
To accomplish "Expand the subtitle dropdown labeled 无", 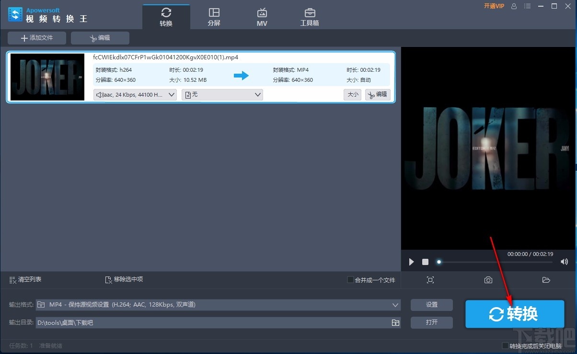I will point(222,94).
